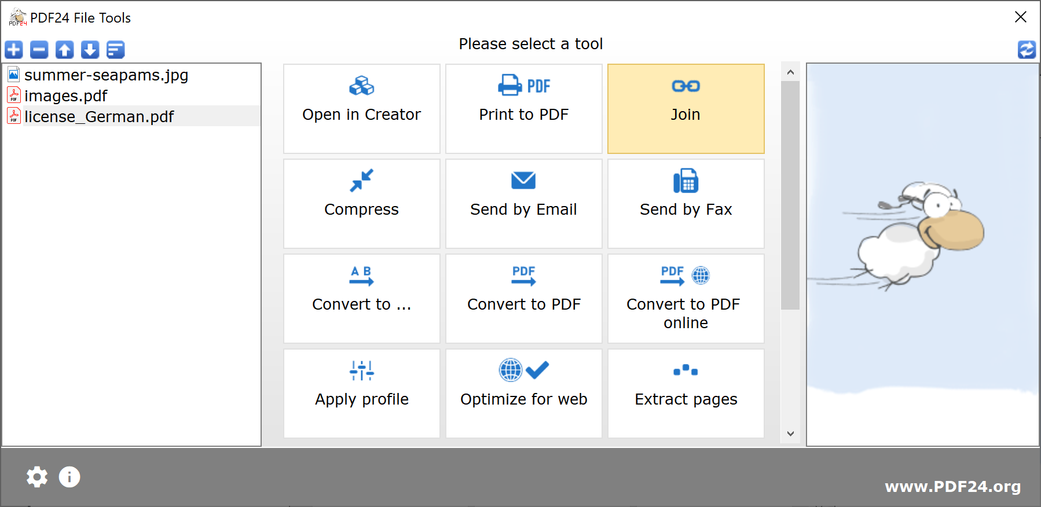Image resolution: width=1041 pixels, height=507 pixels.
Task: Click the remove file minus icon
Action: pyautogui.click(x=39, y=50)
